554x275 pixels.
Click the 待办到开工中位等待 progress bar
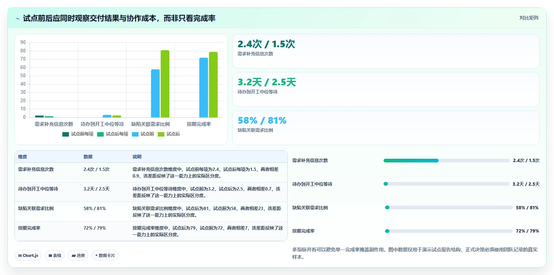(447, 184)
